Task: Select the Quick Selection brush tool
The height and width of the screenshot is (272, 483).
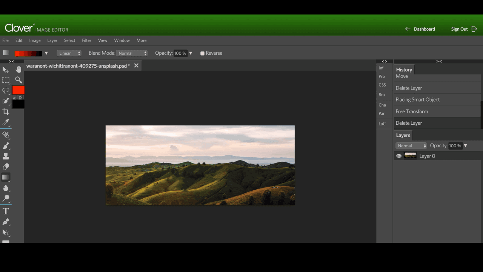Action: [6, 101]
